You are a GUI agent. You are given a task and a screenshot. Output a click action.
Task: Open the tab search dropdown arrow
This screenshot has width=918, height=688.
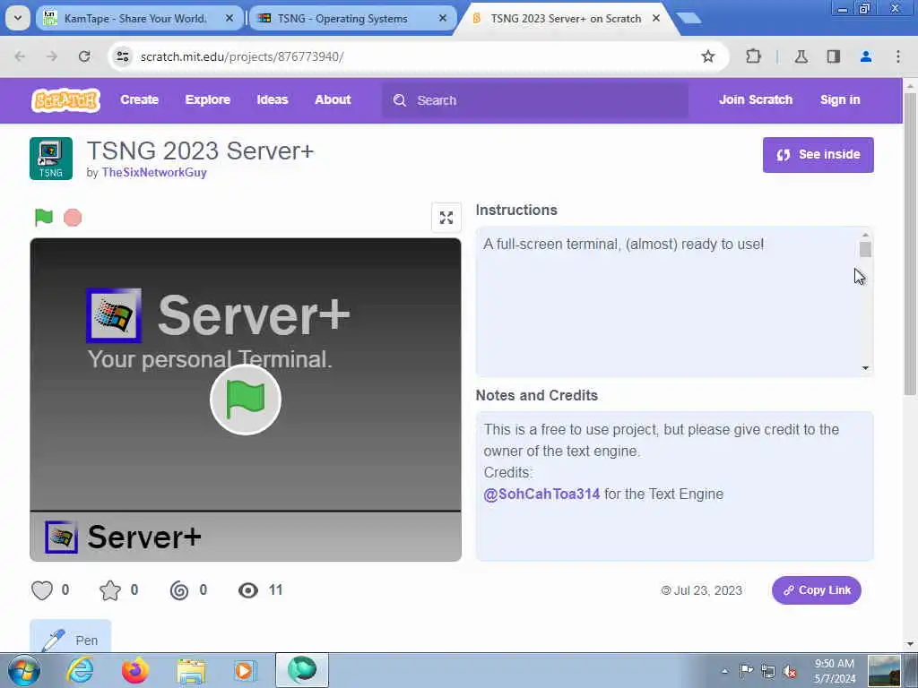(x=18, y=18)
